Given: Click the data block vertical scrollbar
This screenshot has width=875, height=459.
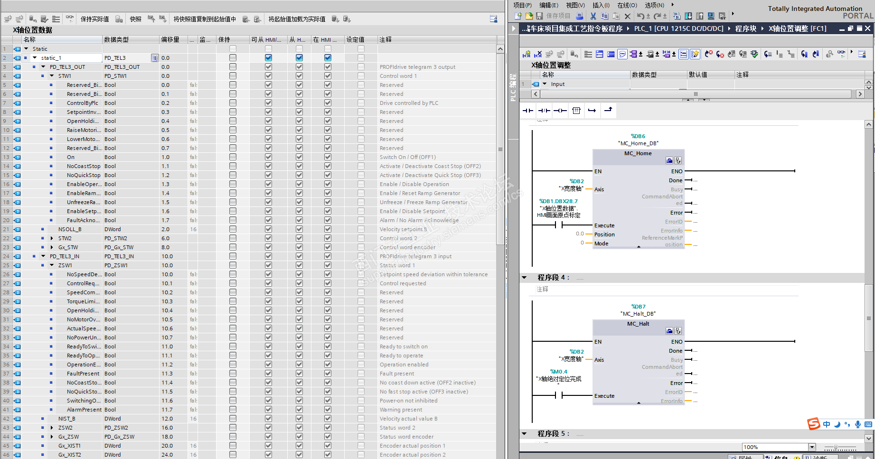Looking at the screenshot, I should pyautogui.click(x=500, y=149).
